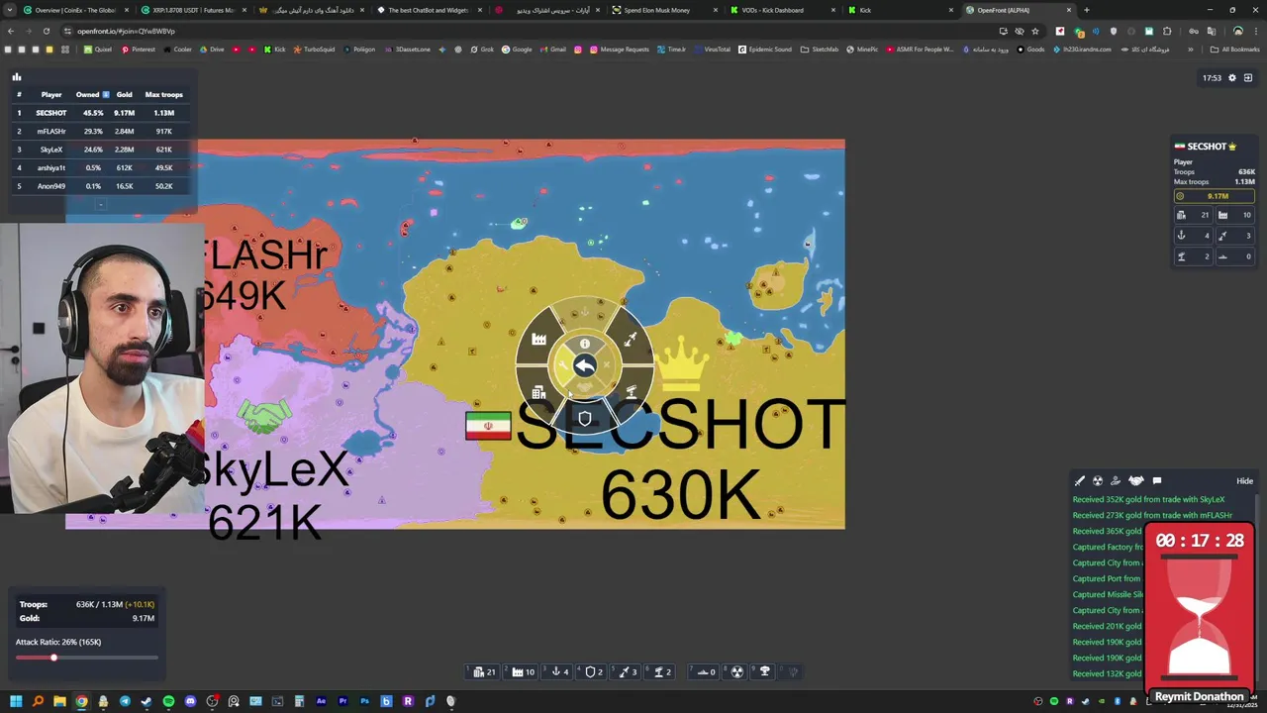Click the exit game icon at top right

tap(1248, 77)
